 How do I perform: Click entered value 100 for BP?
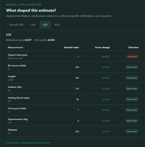(x=77, y=67)
